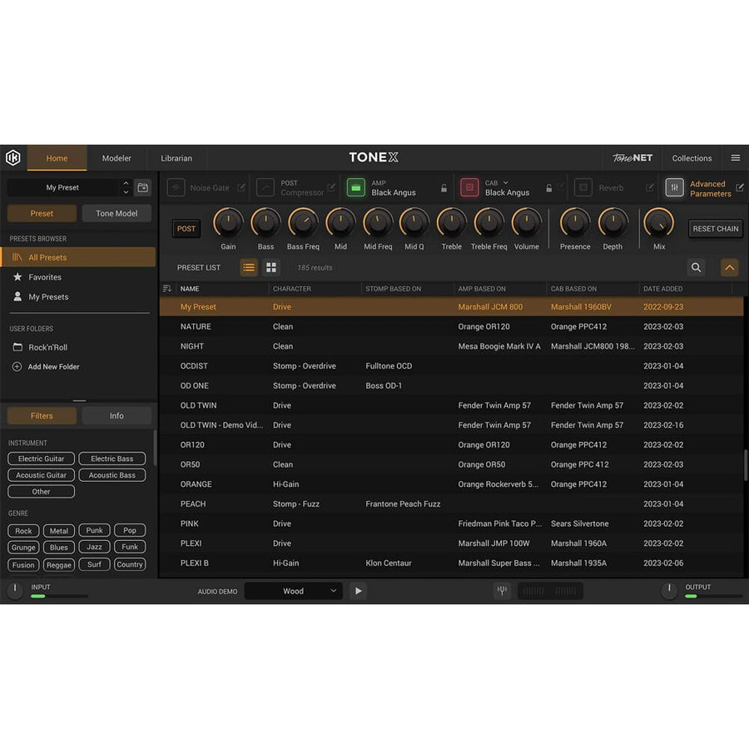Open the hamburger menu icon

tap(735, 157)
